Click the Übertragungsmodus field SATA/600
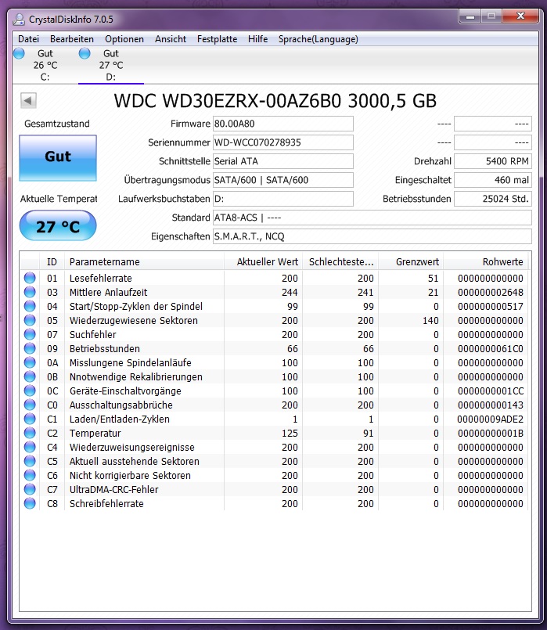Screen dimensions: 547x630 pos(283,180)
